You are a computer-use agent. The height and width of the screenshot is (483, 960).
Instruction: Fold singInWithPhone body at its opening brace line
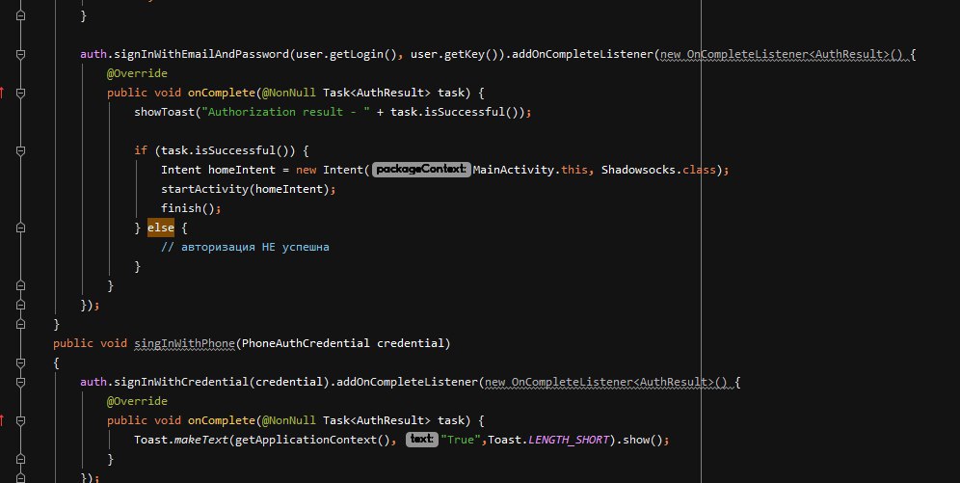(x=20, y=363)
